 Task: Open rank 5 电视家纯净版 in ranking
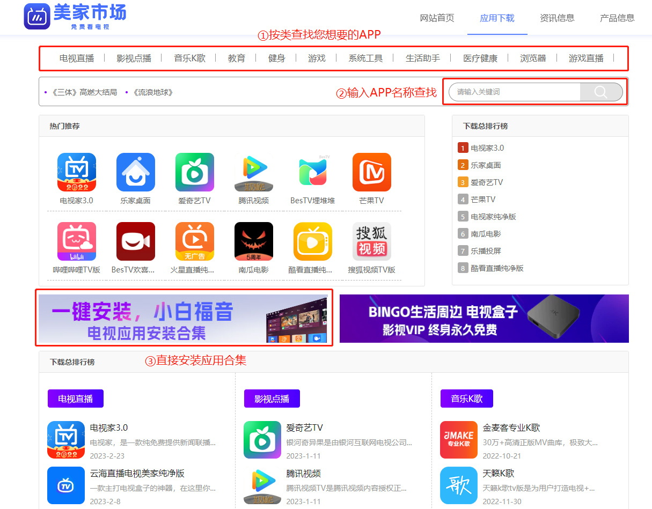coord(493,217)
